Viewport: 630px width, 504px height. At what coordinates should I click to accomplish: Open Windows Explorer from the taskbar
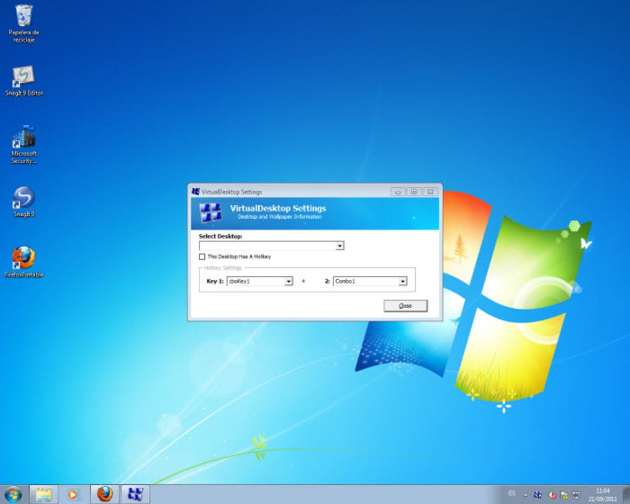[x=43, y=494]
